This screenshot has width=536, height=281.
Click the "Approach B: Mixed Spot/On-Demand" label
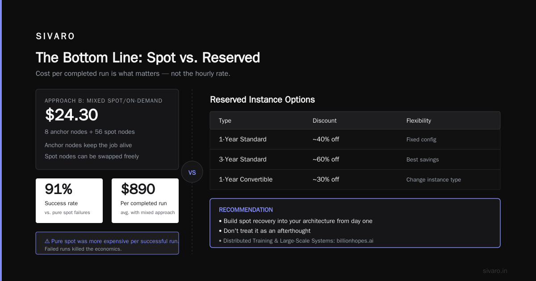[104, 101]
